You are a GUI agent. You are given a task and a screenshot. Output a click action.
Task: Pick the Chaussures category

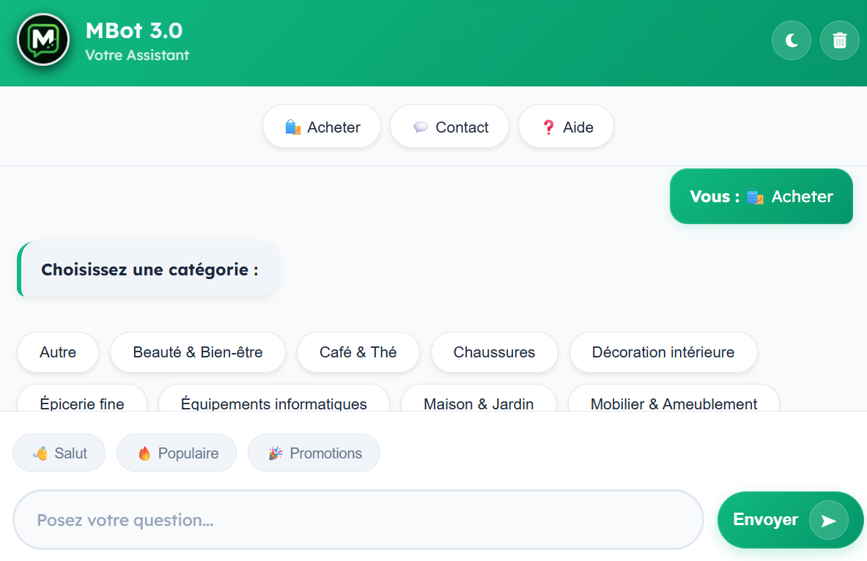point(494,352)
